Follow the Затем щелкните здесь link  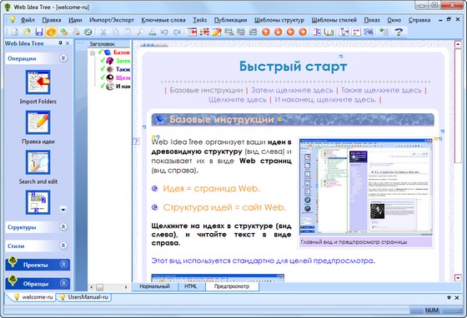tap(292, 90)
